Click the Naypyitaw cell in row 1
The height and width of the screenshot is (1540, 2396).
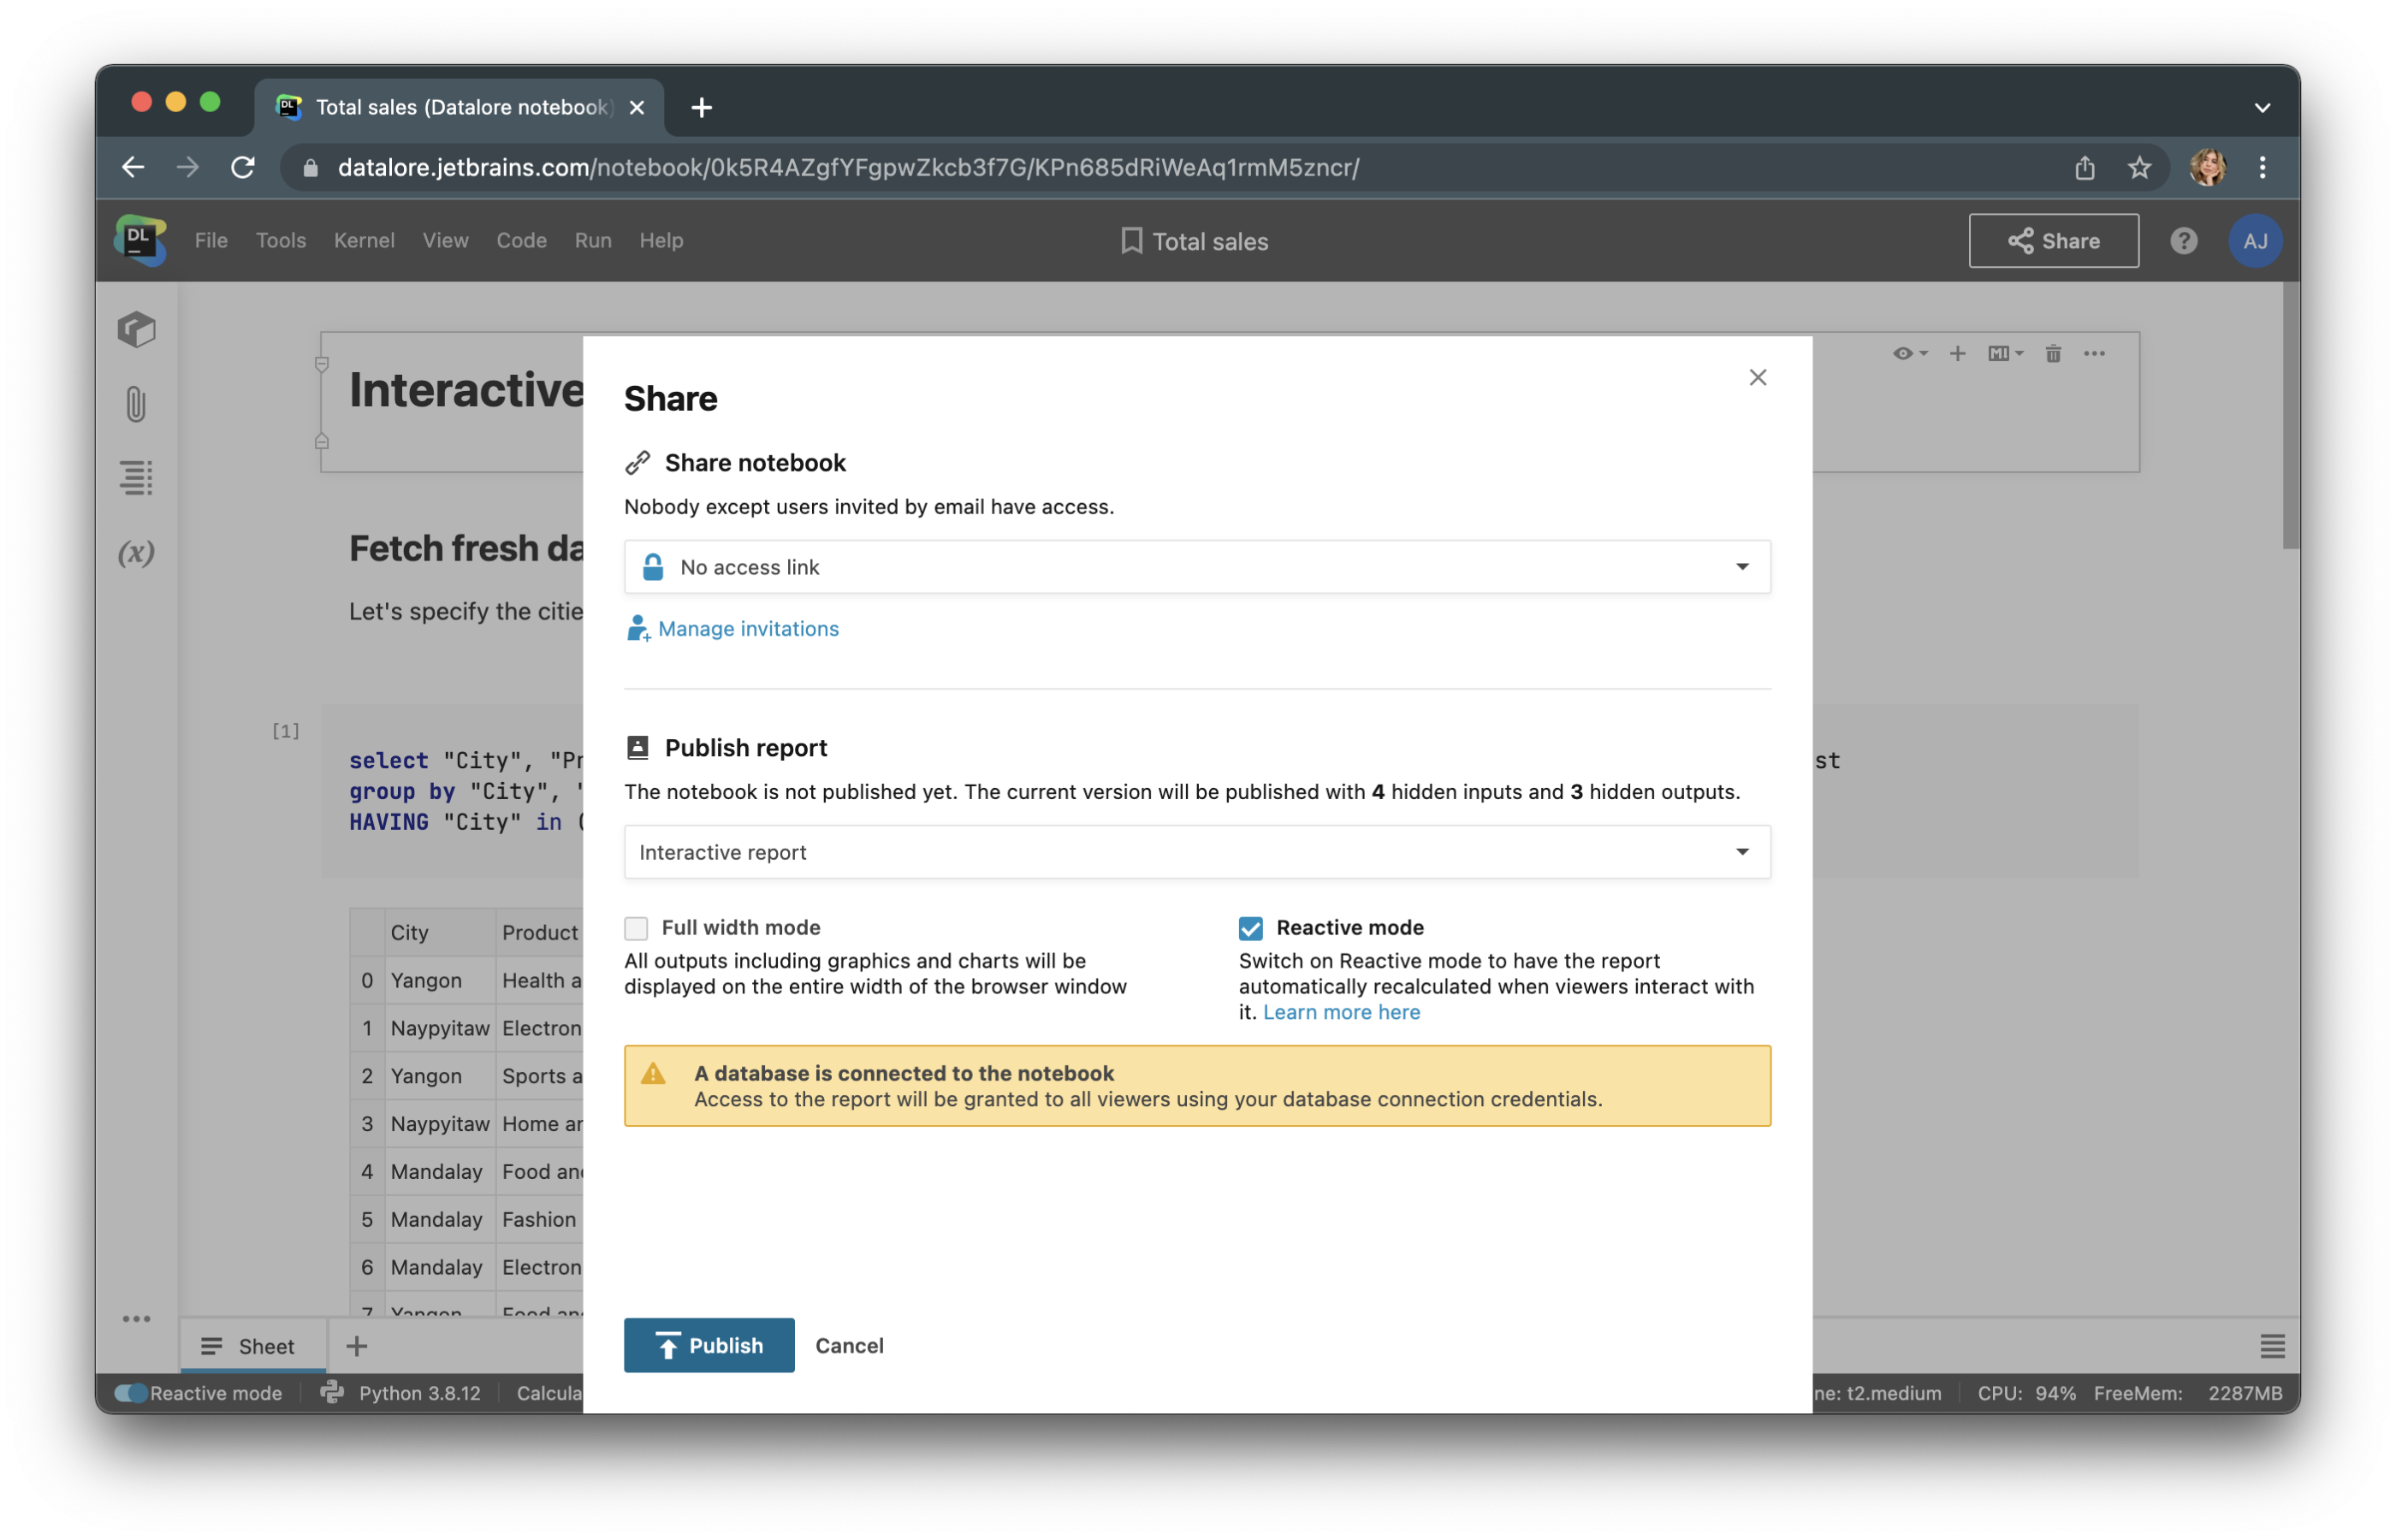click(x=440, y=1028)
